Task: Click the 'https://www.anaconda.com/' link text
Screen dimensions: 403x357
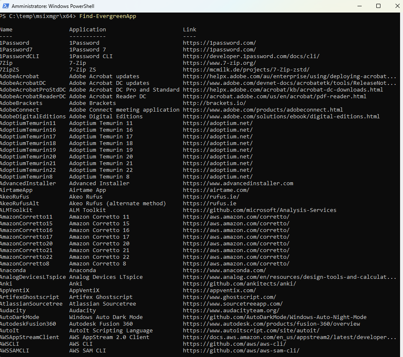Action: point(225,270)
